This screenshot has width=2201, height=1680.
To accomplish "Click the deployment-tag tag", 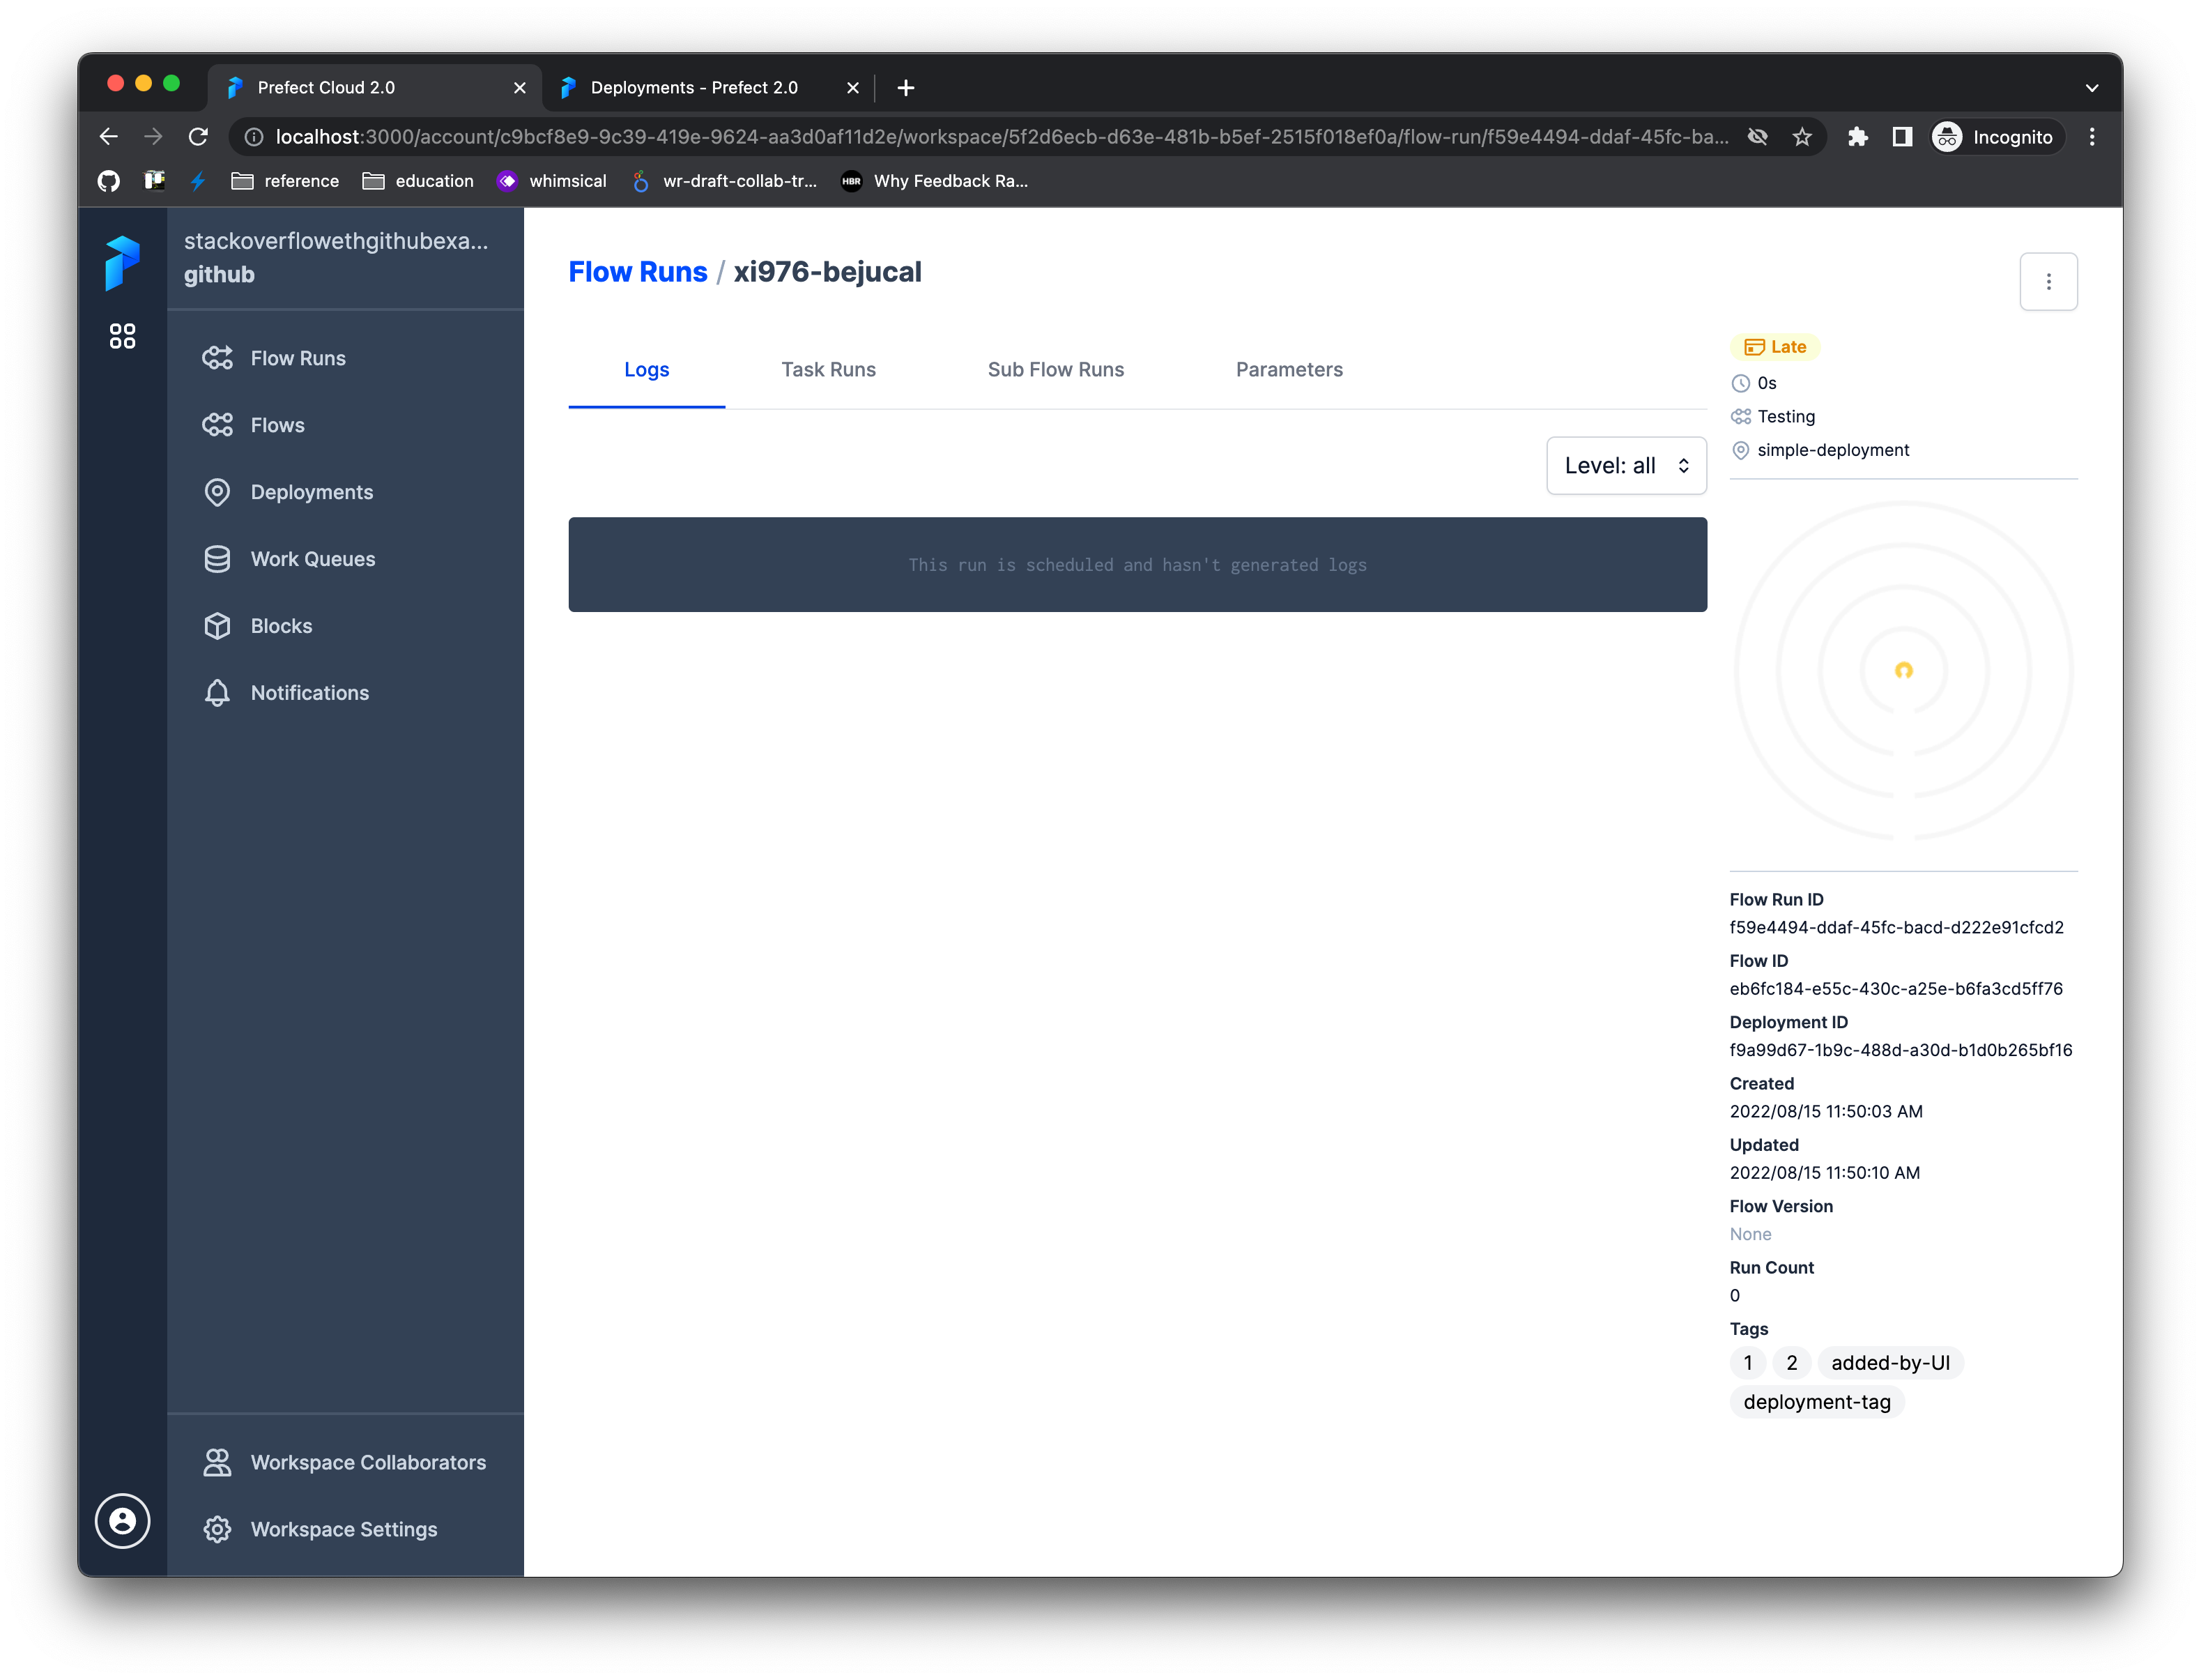I will pos(1817,1401).
